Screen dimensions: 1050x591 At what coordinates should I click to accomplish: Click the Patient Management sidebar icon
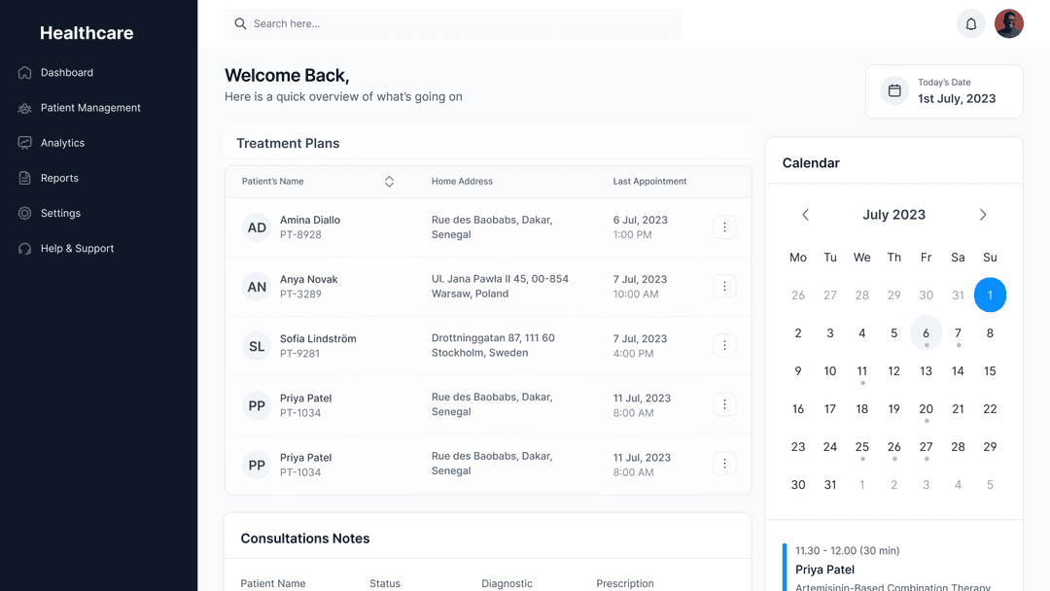click(x=24, y=108)
